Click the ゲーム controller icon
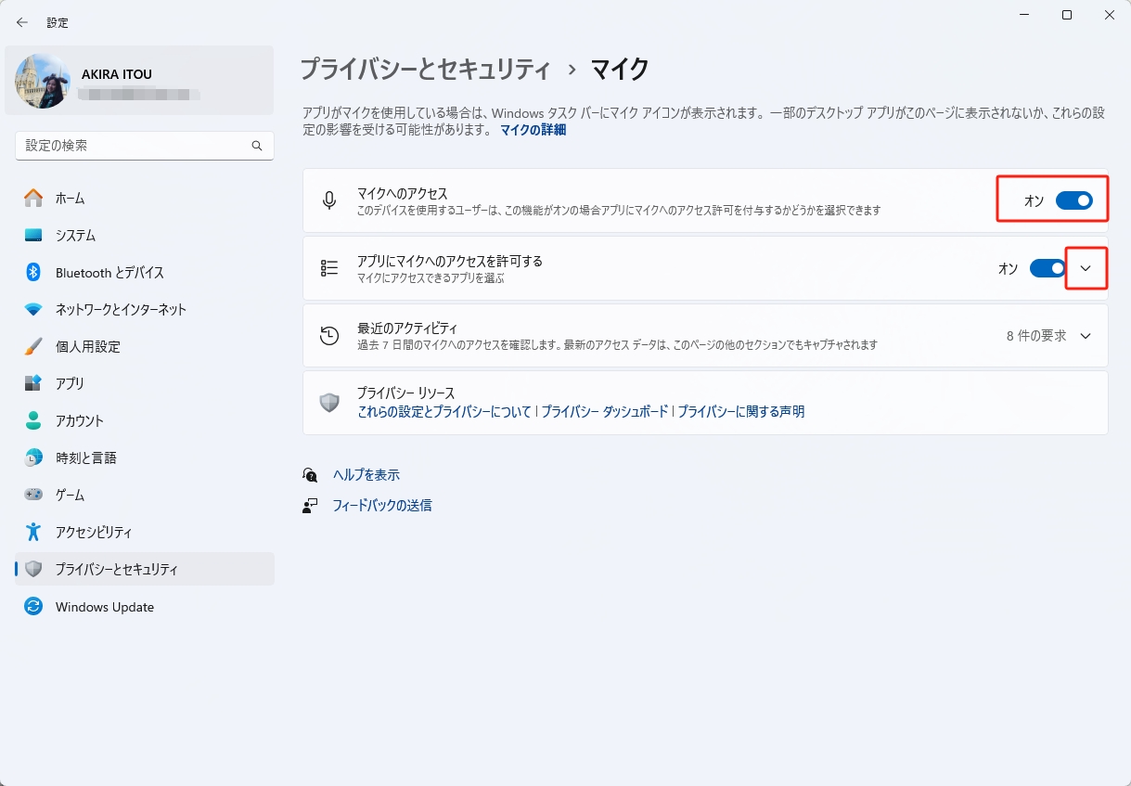Screen dimensions: 1131x786 pos(33,495)
